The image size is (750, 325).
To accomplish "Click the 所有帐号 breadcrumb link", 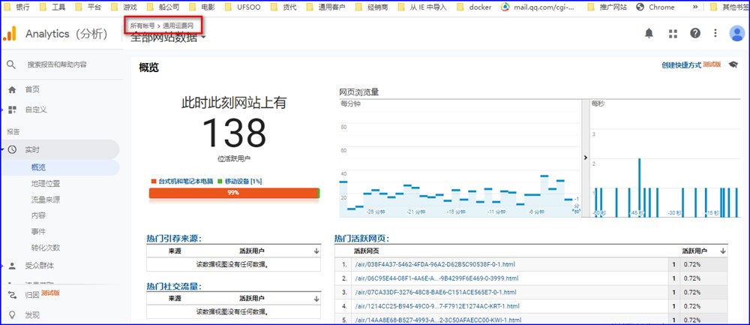I will [x=142, y=26].
